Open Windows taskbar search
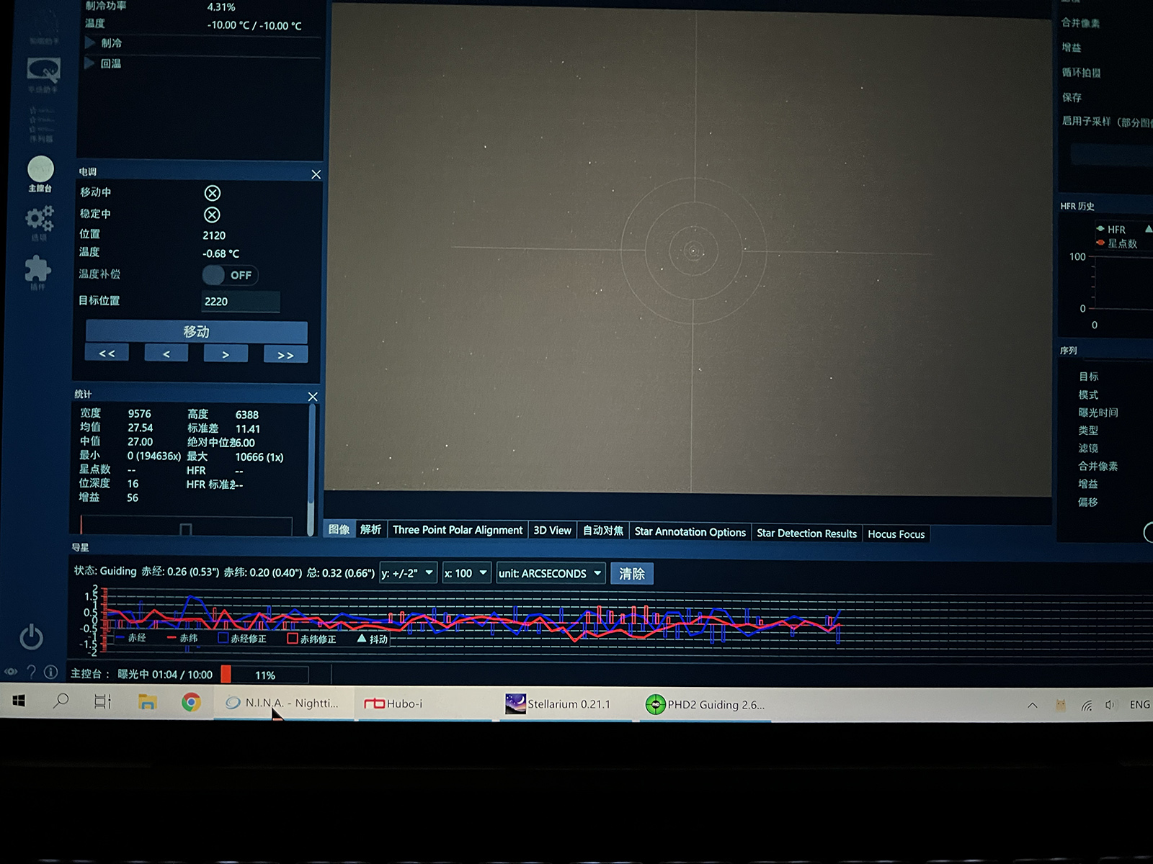The height and width of the screenshot is (864, 1153). click(x=61, y=701)
